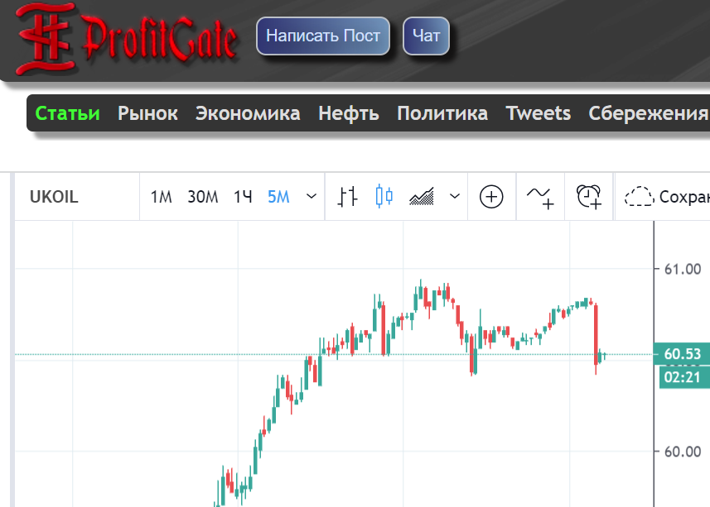Expand the timeframe intervals dropdown
Image resolution: width=710 pixels, height=507 pixels.
pyautogui.click(x=312, y=197)
